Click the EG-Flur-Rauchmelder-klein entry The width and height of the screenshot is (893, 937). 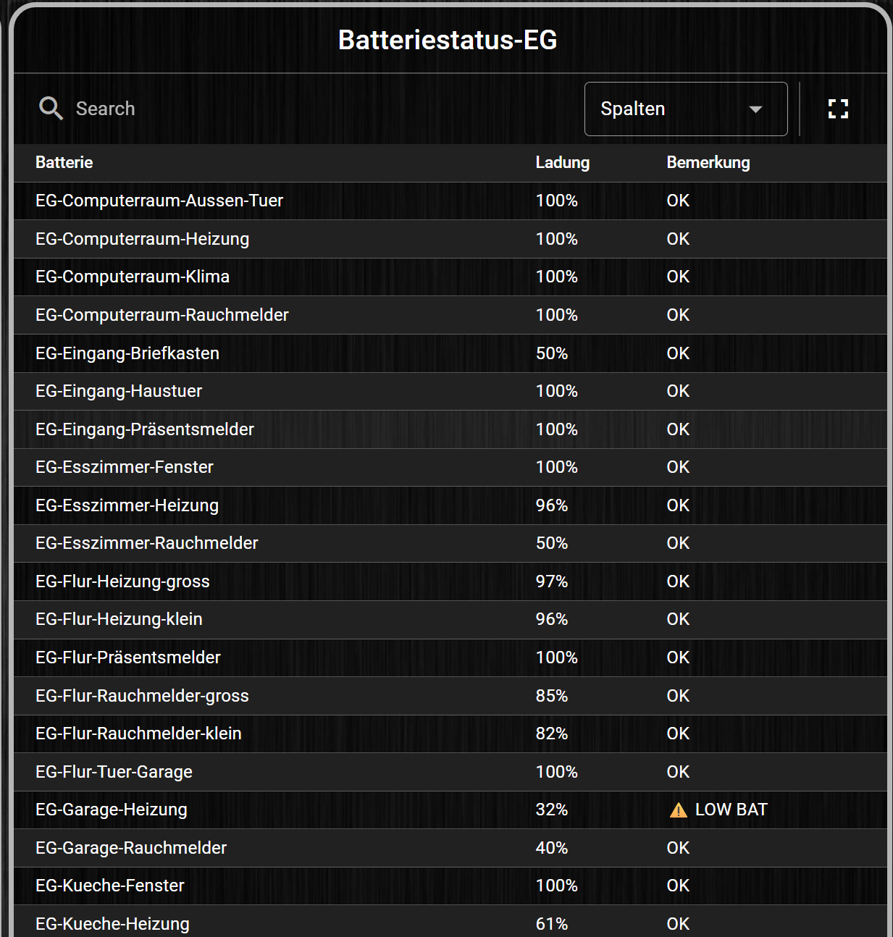(x=138, y=734)
